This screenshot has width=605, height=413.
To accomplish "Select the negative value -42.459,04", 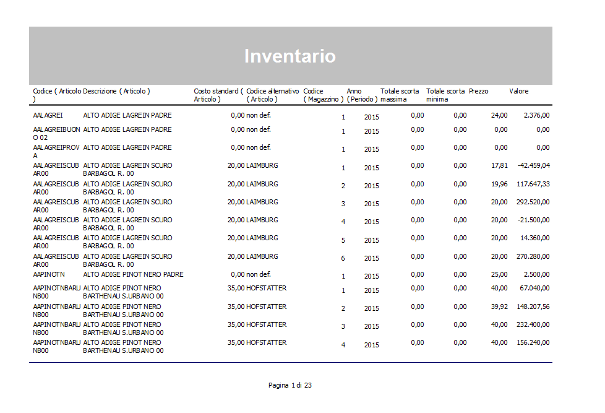I will [529, 165].
